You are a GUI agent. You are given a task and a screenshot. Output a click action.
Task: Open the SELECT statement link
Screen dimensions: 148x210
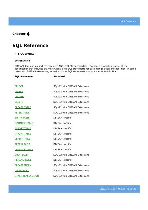[19, 86]
